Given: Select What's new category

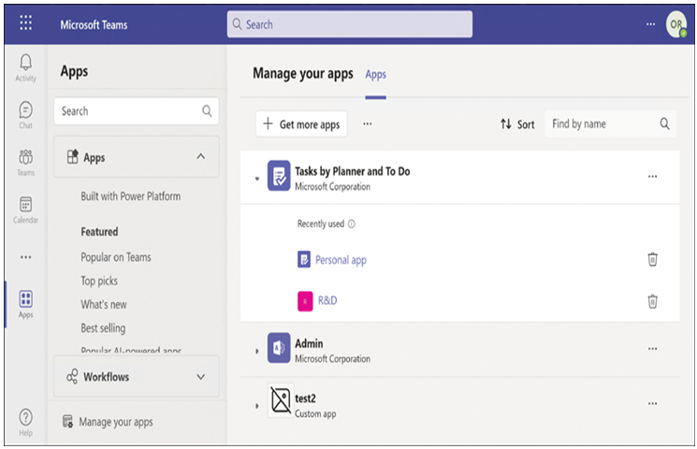Looking at the screenshot, I should (104, 305).
